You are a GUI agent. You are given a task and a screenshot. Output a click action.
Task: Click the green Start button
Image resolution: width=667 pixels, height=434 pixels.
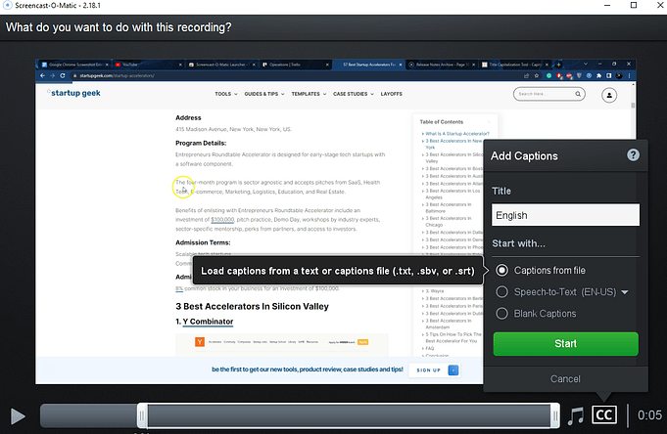(x=565, y=343)
